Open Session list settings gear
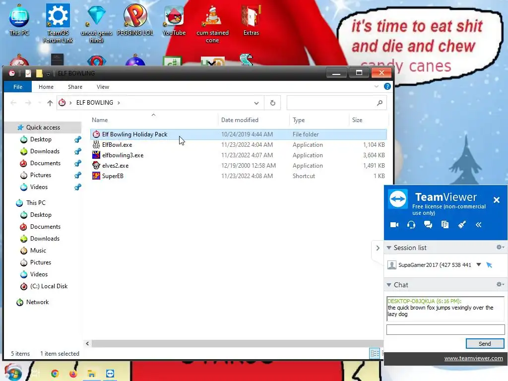 point(500,247)
